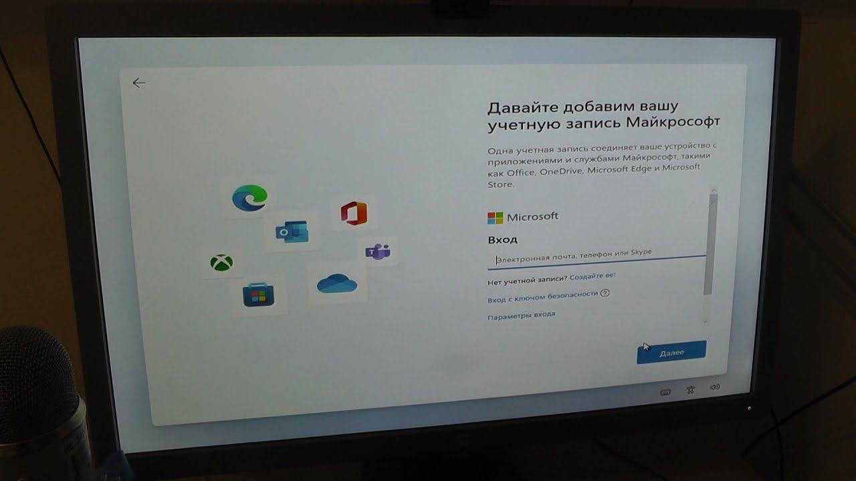Focus the email, phone or Skype field
The image size is (856, 481).
click(x=597, y=258)
